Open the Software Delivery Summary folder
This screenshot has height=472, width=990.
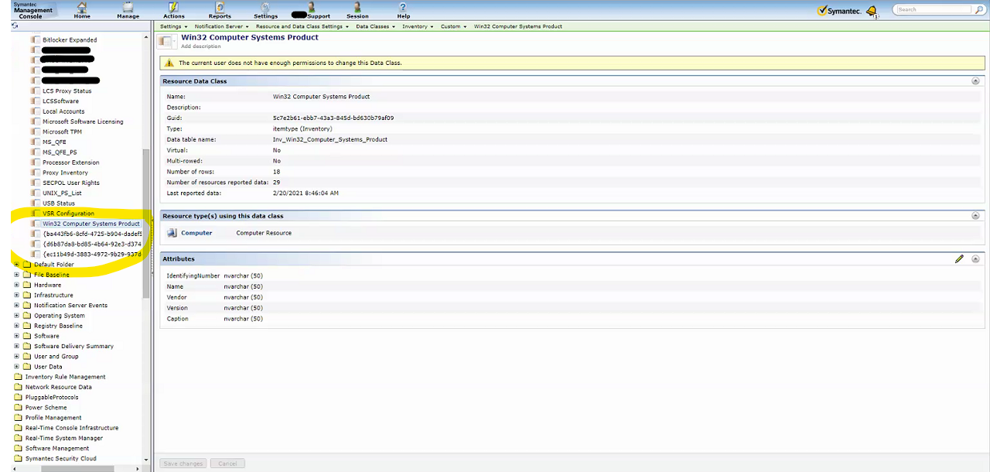coord(73,346)
